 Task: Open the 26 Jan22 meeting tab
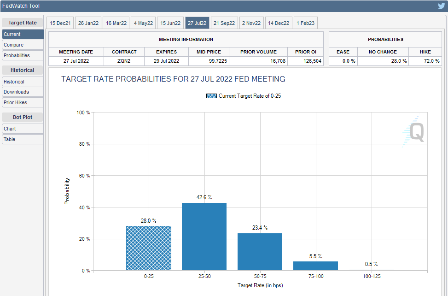(x=88, y=23)
